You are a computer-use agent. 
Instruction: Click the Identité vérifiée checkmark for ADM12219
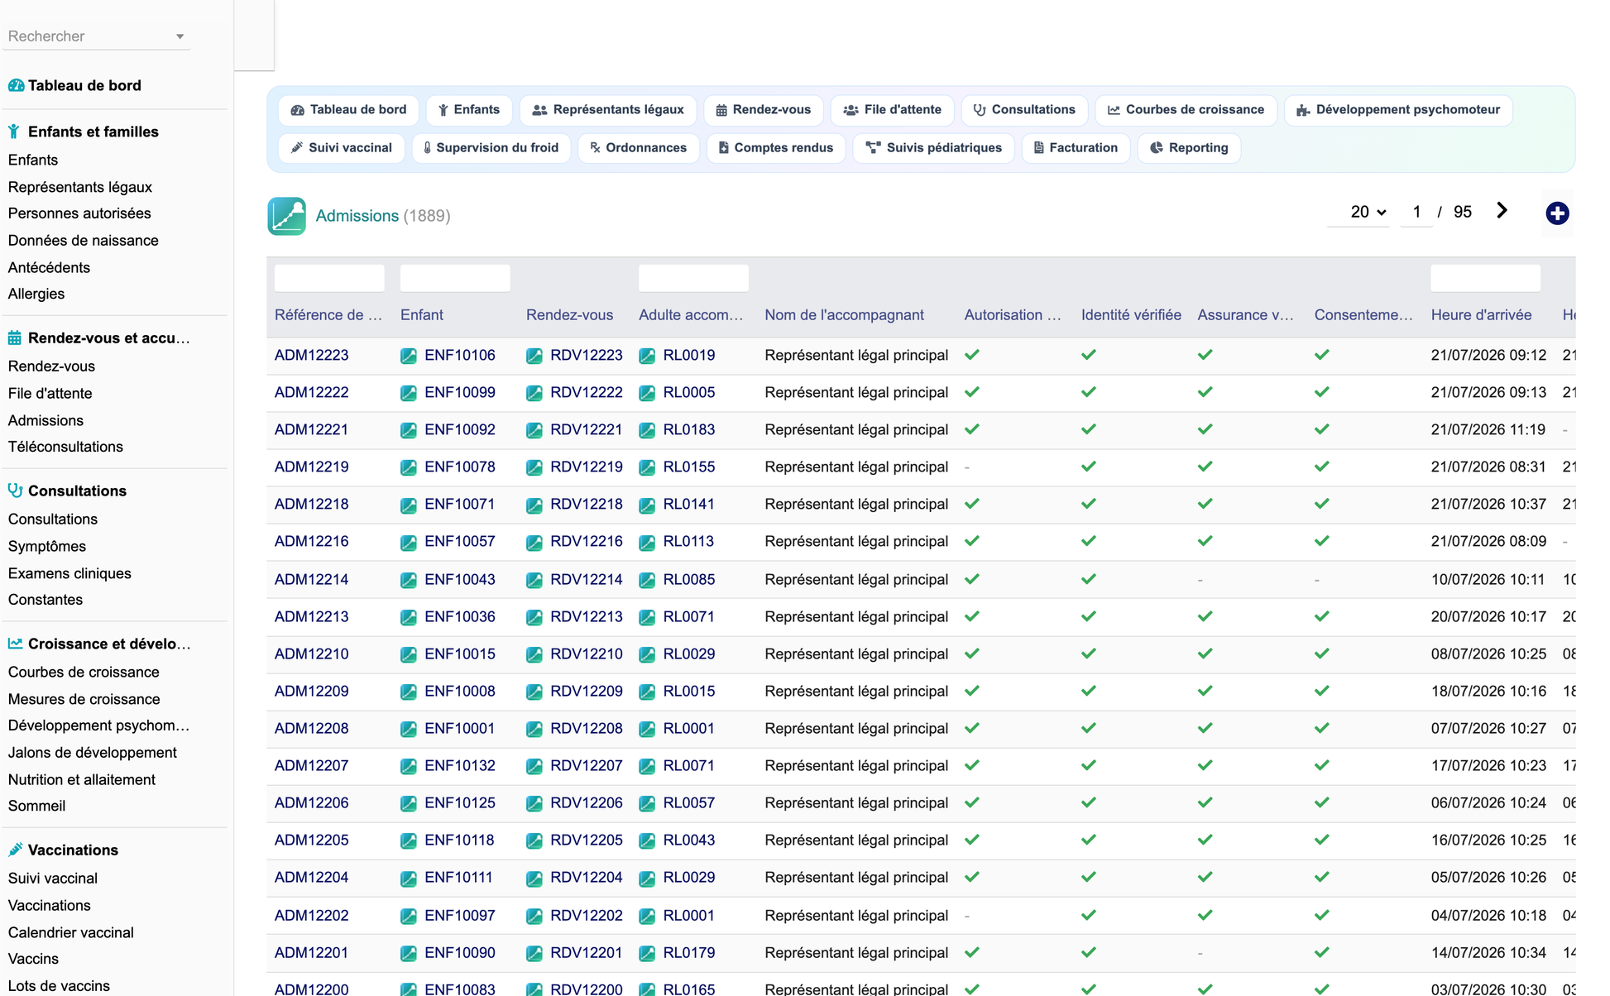tap(1089, 467)
